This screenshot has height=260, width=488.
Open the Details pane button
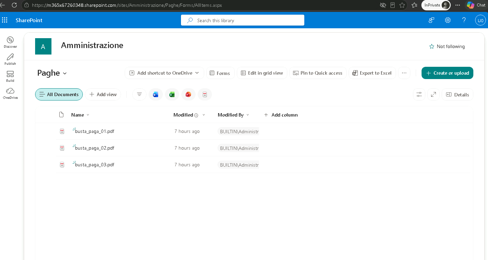click(x=457, y=94)
